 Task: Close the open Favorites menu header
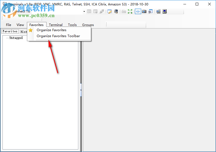click(x=36, y=25)
